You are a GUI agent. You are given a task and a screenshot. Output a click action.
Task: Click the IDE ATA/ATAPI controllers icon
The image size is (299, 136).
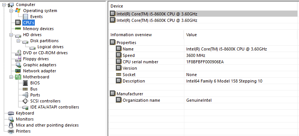click(x=25, y=107)
